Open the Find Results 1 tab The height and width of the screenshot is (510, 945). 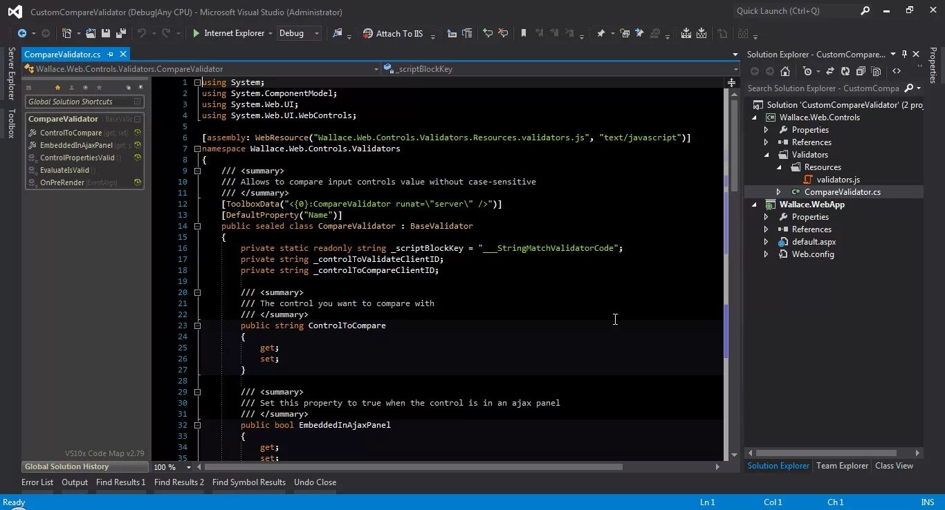coord(121,482)
